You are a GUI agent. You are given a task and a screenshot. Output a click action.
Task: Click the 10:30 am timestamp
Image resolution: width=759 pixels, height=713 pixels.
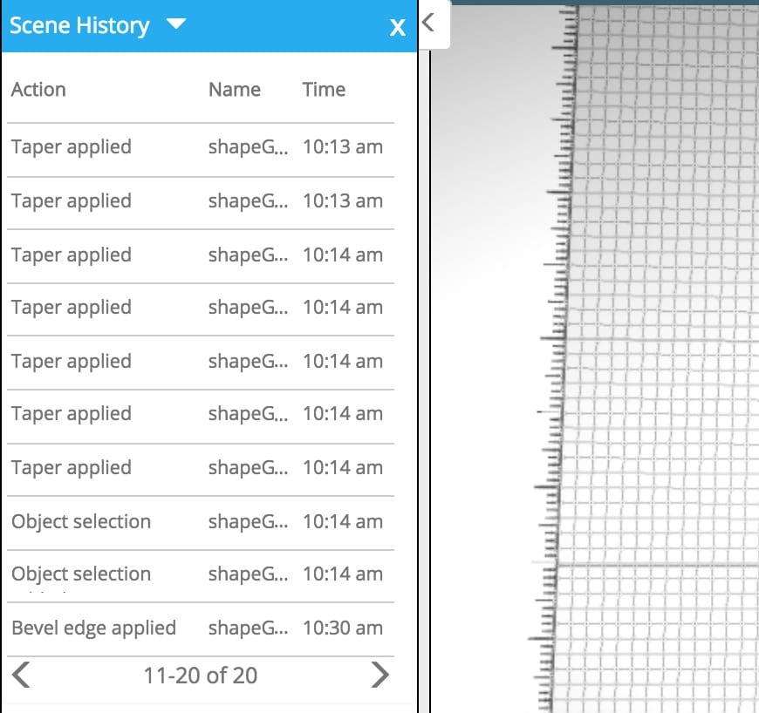(x=342, y=628)
